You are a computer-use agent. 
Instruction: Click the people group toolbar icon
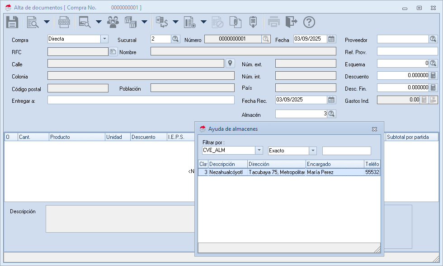(x=113, y=22)
